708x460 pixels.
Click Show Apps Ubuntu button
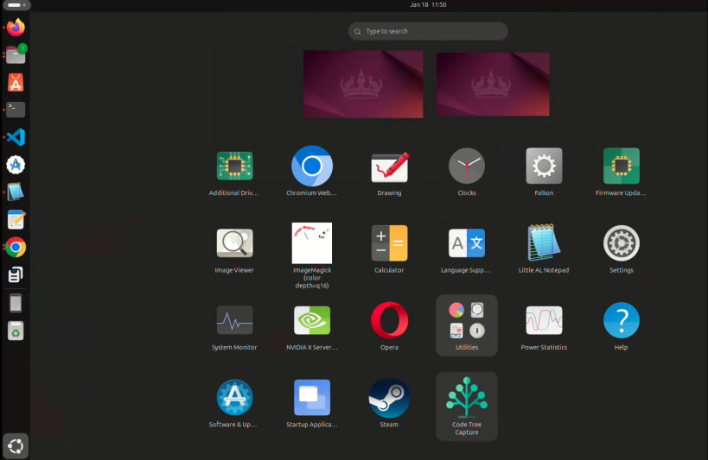pos(16,446)
